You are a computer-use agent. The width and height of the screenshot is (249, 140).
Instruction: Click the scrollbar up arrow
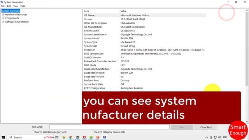pos(247,11)
